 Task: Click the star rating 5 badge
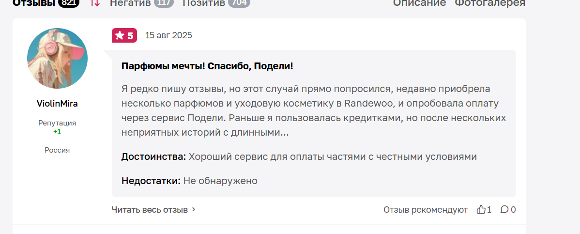[x=124, y=35]
